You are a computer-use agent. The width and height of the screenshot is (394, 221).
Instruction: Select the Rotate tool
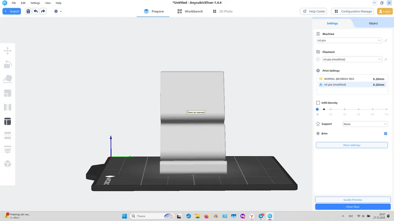pyautogui.click(x=7, y=65)
